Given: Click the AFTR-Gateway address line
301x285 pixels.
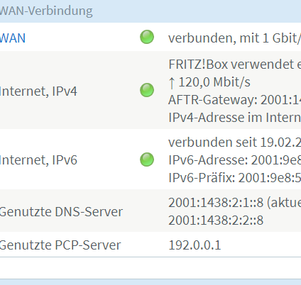Looking at the screenshot, I should click(x=235, y=100).
